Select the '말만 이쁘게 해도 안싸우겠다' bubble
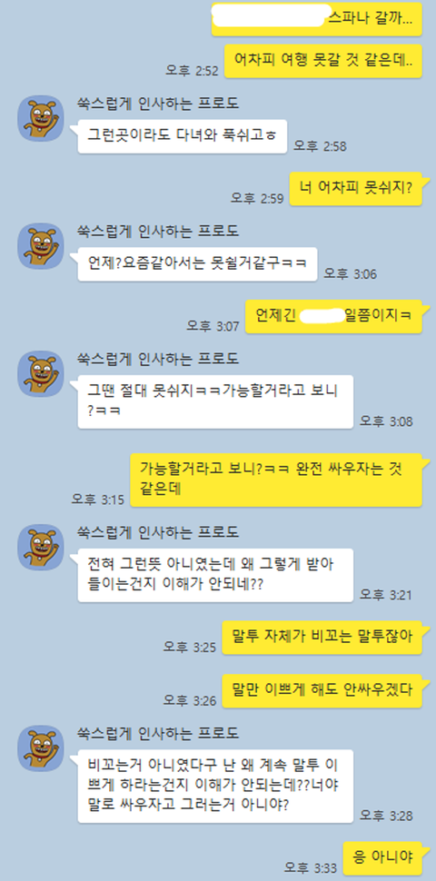Screen dimensions: 436x881 pyautogui.click(x=322, y=690)
